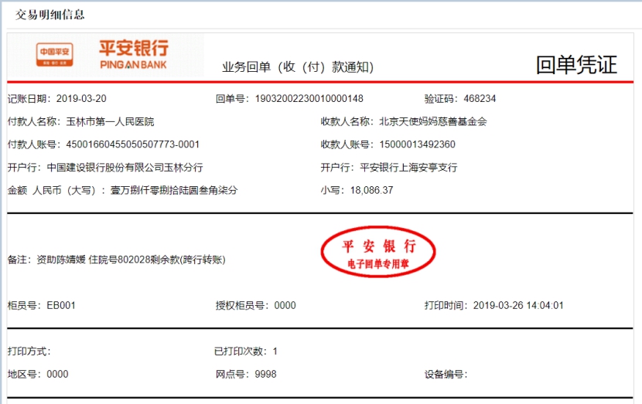The height and width of the screenshot is (404, 642).
Task: Select the booking date 2019-03-20
Action: point(81,99)
